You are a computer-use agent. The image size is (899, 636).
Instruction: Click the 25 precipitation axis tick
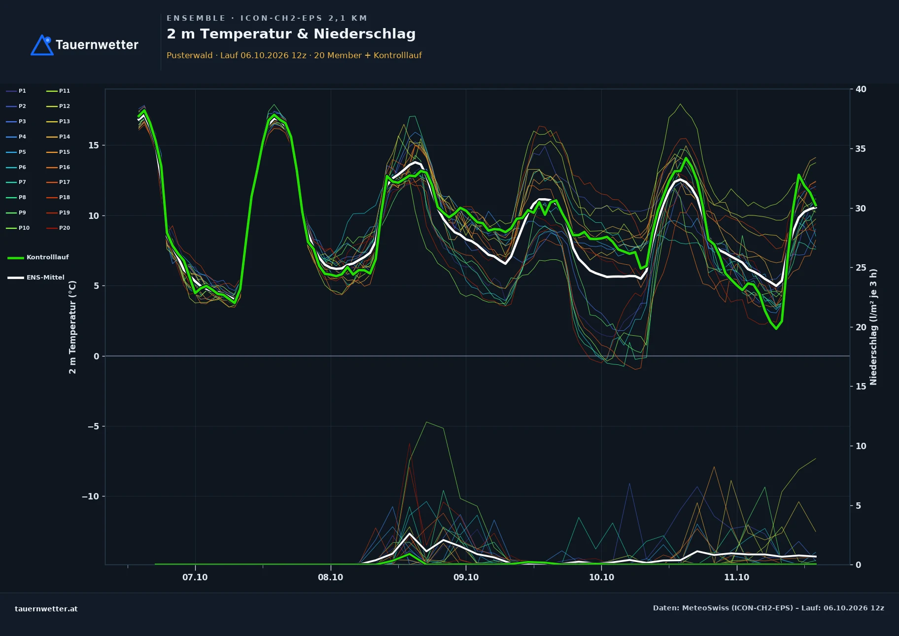click(x=861, y=268)
